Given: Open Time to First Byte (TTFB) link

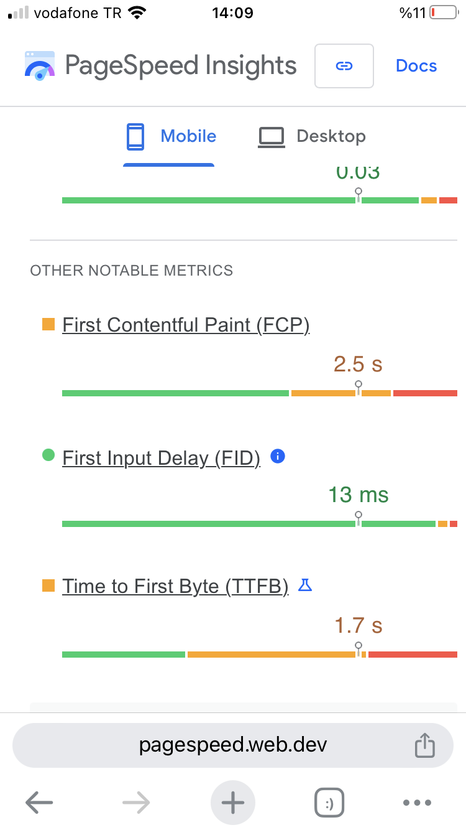Looking at the screenshot, I should click(175, 586).
